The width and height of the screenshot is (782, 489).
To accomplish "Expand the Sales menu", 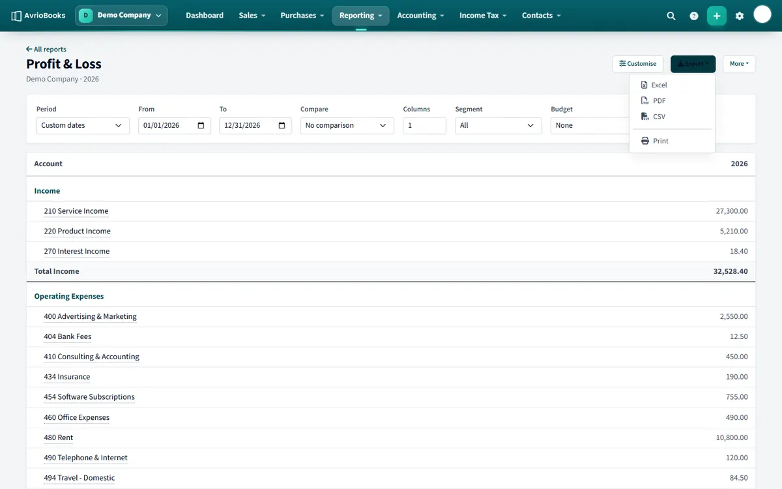I will click(x=252, y=16).
